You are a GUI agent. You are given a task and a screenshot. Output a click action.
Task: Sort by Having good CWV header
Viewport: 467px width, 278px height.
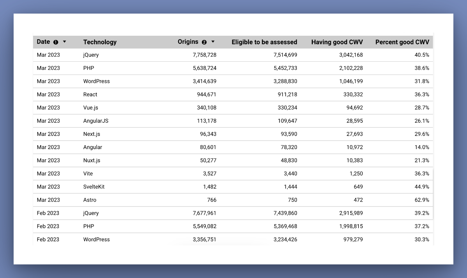(337, 42)
